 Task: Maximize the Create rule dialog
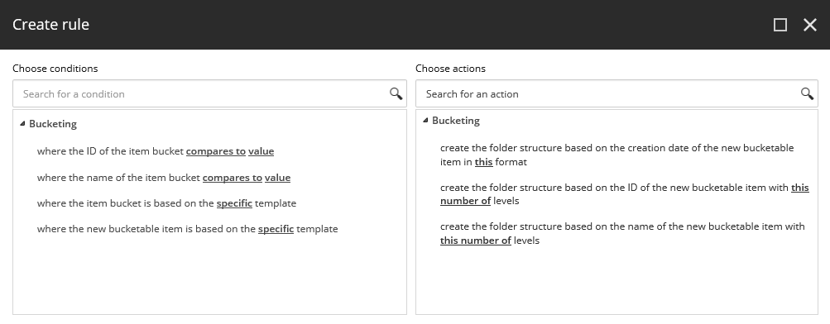click(780, 25)
